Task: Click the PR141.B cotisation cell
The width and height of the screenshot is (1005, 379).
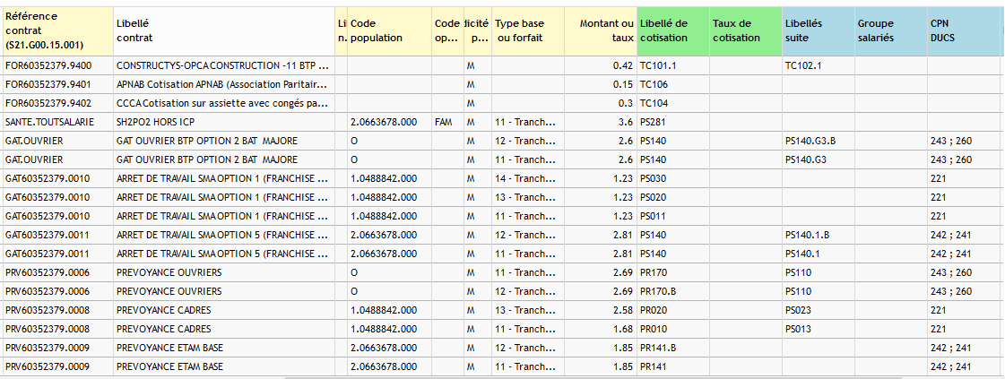Action: click(x=673, y=349)
